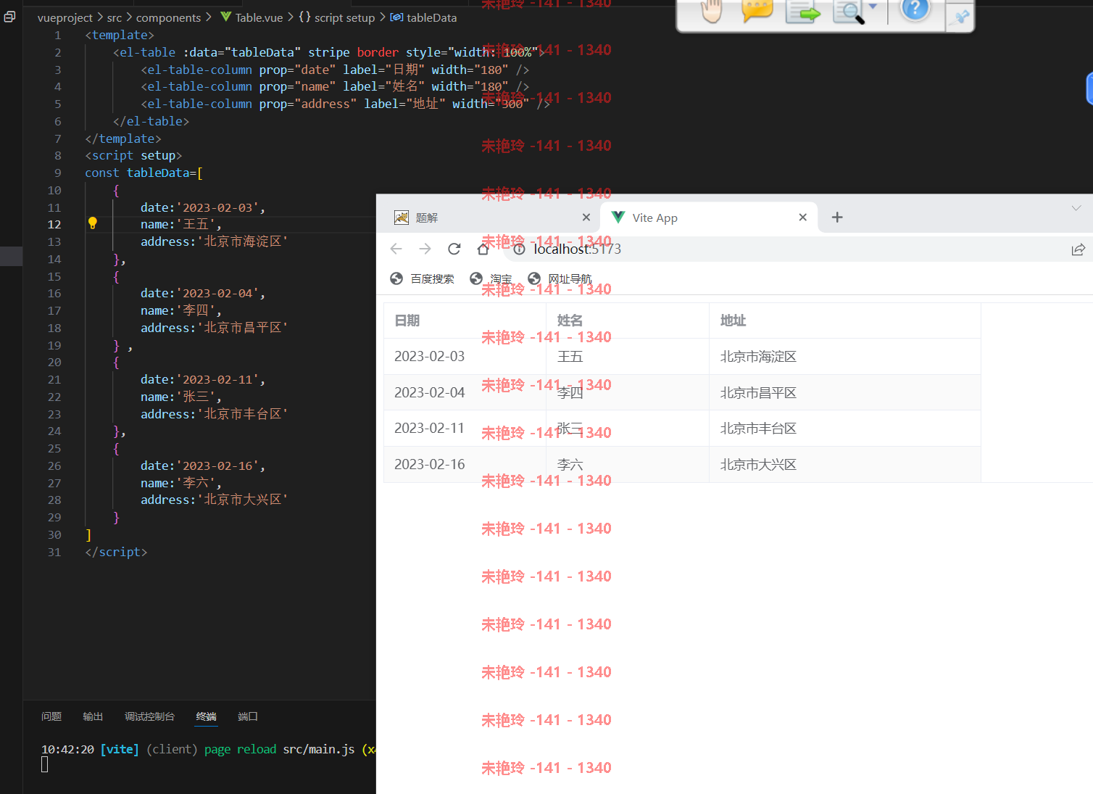Viewport: 1093px width, 794px height.
Task: Click the 2023-02-11 table cell
Action: [x=465, y=429]
